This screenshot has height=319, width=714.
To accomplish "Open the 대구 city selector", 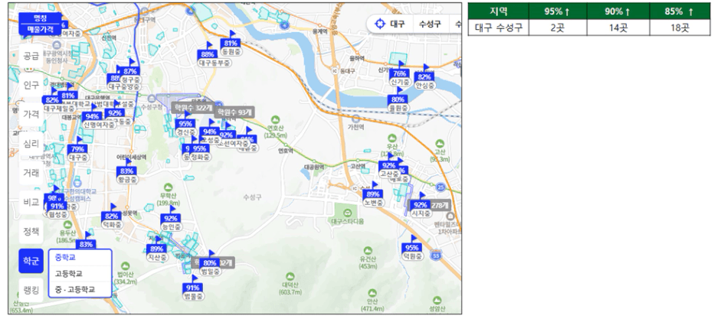I will [x=397, y=24].
